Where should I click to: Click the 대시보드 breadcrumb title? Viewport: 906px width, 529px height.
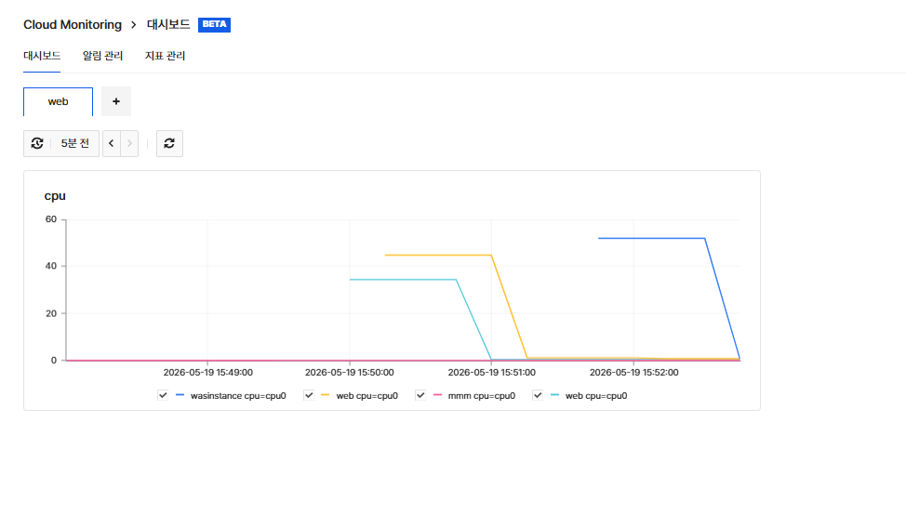[x=168, y=25]
